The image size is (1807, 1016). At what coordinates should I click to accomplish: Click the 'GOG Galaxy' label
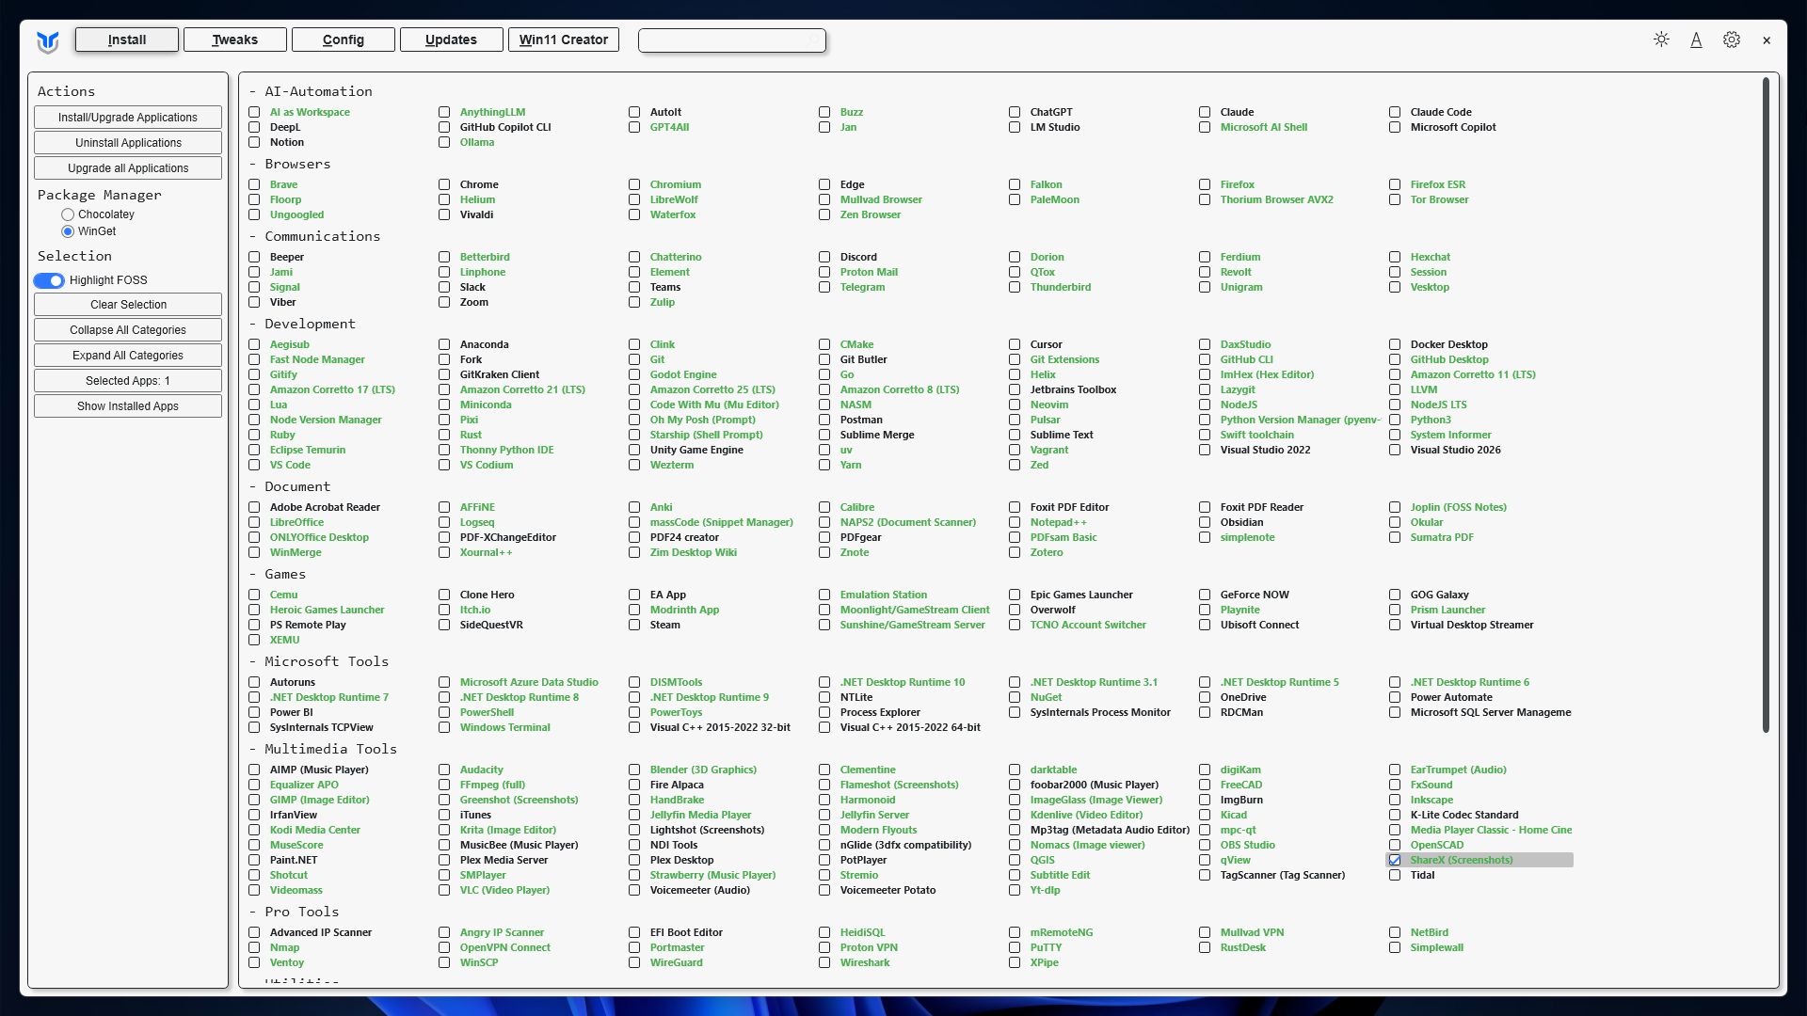tap(1439, 595)
